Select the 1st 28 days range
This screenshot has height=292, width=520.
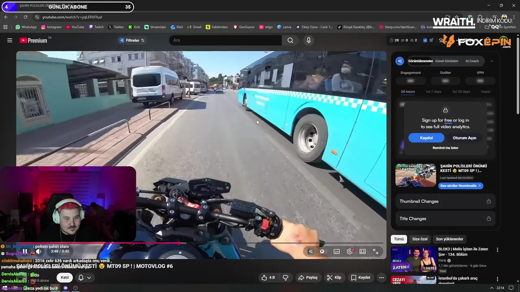pos(461,92)
